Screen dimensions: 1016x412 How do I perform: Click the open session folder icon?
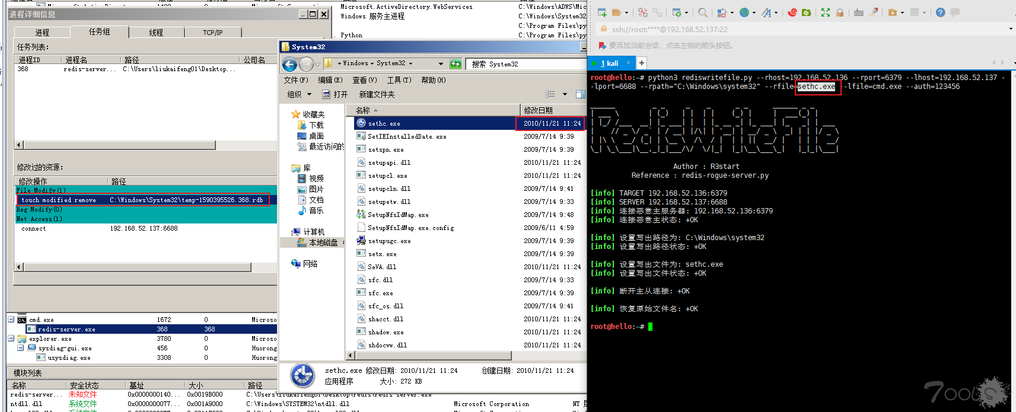coord(616,12)
